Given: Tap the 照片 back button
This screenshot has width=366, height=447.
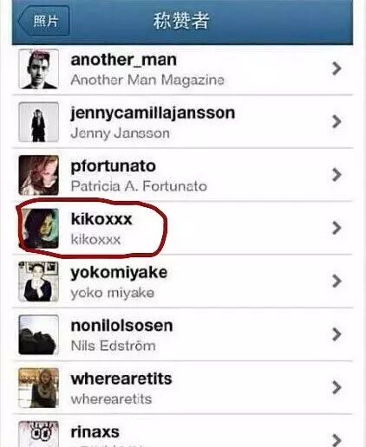Looking at the screenshot, I should coord(44,21).
